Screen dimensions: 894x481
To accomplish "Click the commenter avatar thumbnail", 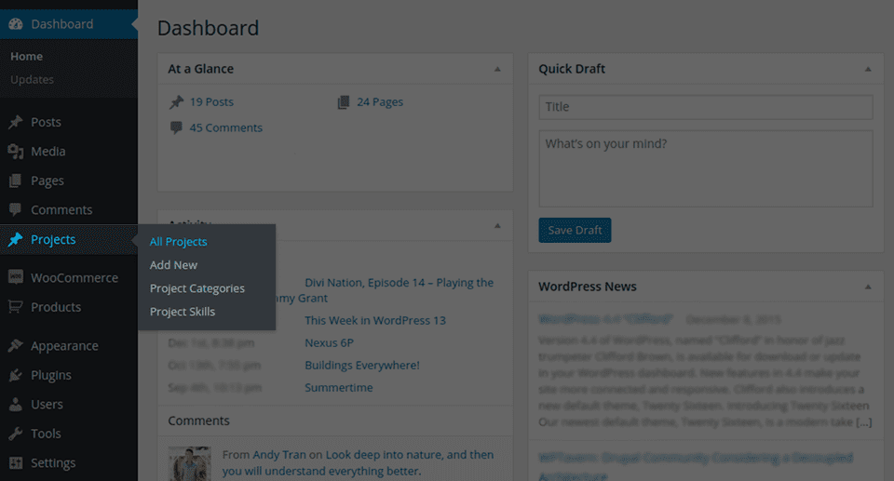I will tap(189, 462).
